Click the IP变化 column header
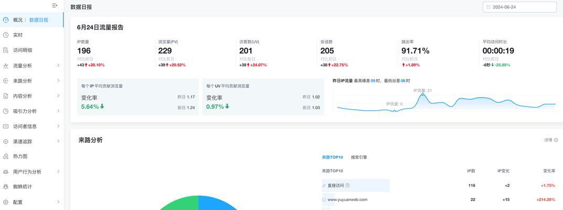The width and height of the screenshot is (563, 210). [x=503, y=171]
